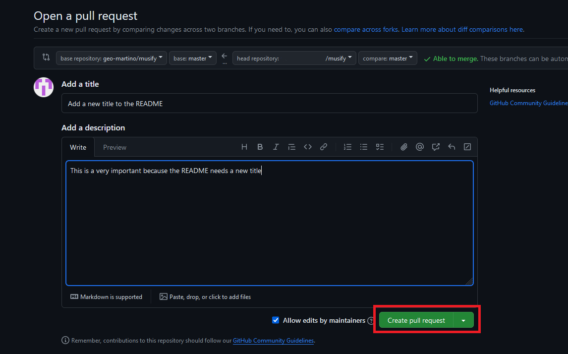Insert a heading with the H icon
Viewport: 568px width, 354px height.
click(x=244, y=147)
